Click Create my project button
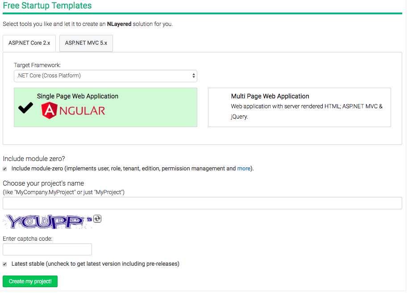Viewport: 408px width, 293px height. (x=30, y=281)
